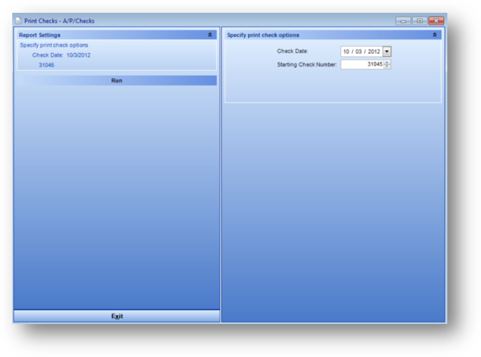Image resolution: width=481 pixels, height=357 pixels.
Task: Increase Starting Check Number with up arrow
Action: pyautogui.click(x=387, y=62)
